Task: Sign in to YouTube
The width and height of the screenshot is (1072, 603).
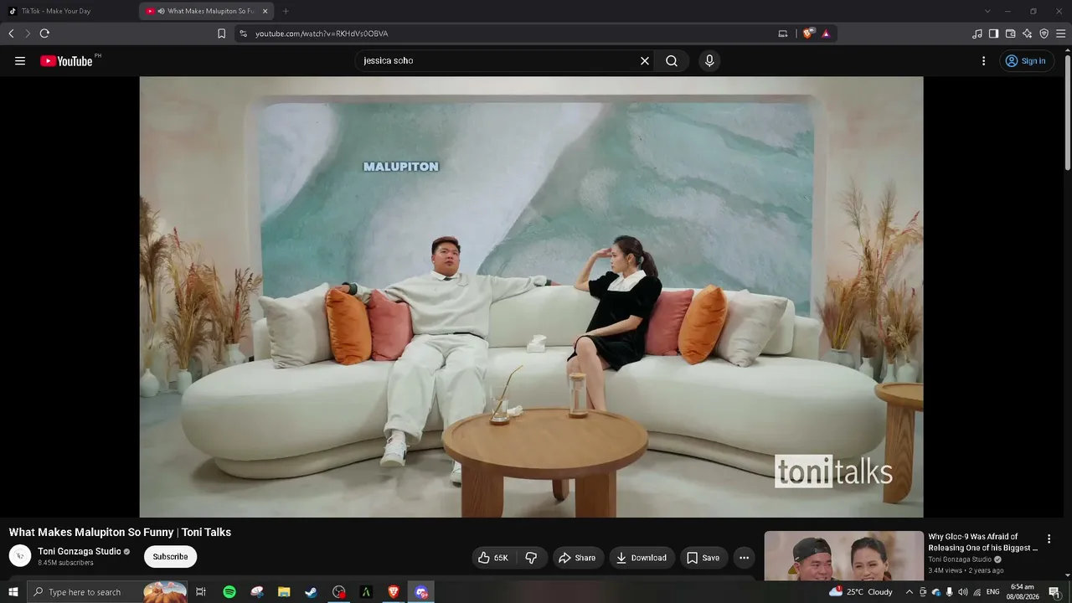Action: point(1026,61)
